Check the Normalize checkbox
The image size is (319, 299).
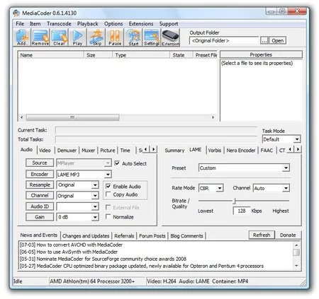click(108, 216)
